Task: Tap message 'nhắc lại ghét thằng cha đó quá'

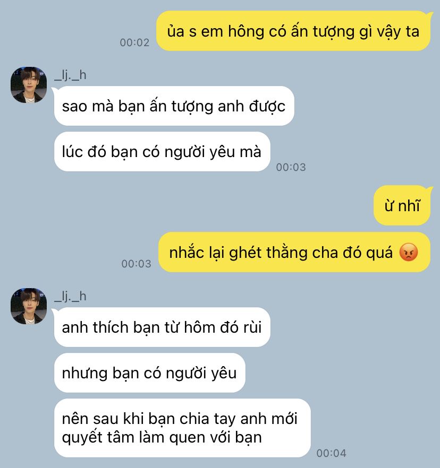Action: click(294, 252)
